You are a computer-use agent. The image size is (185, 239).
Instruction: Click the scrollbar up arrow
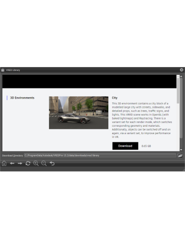tap(181, 76)
